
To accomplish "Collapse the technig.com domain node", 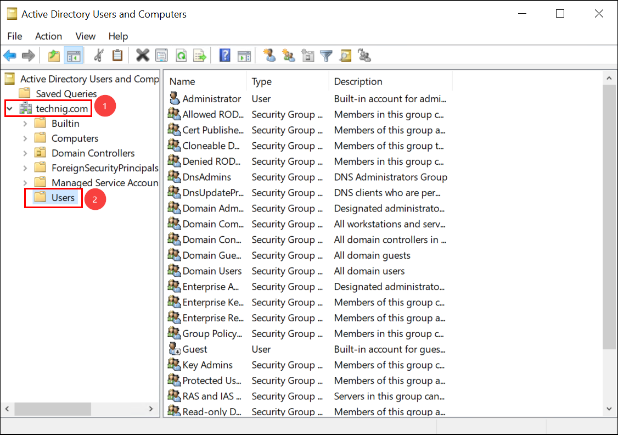I will (10, 109).
